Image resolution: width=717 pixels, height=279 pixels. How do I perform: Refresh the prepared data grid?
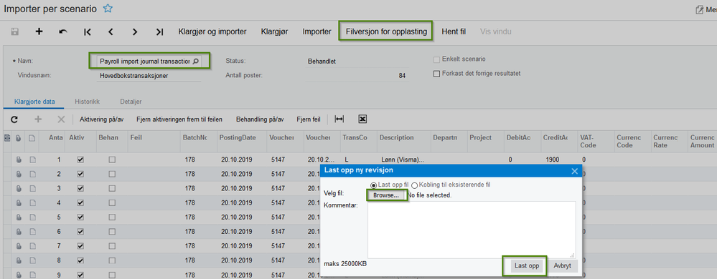pos(14,119)
